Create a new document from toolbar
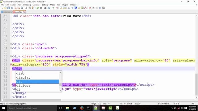This screenshot has width=198, height=111. pos(2,8)
